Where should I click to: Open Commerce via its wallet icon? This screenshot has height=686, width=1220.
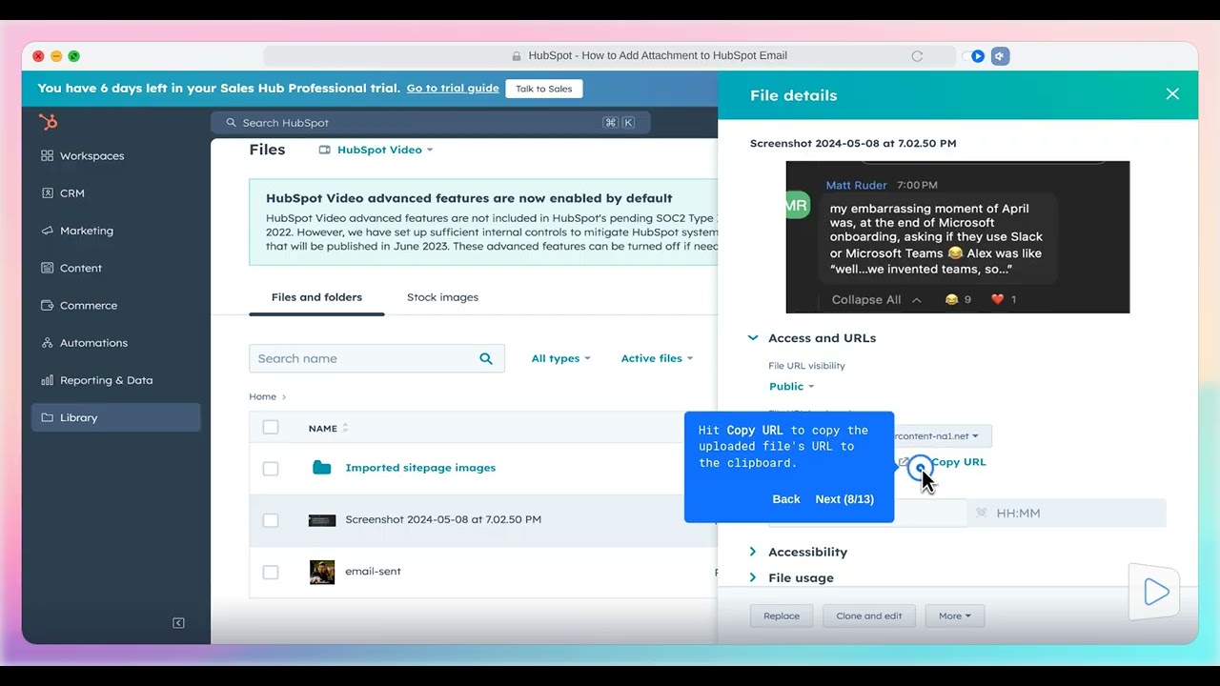click(47, 305)
